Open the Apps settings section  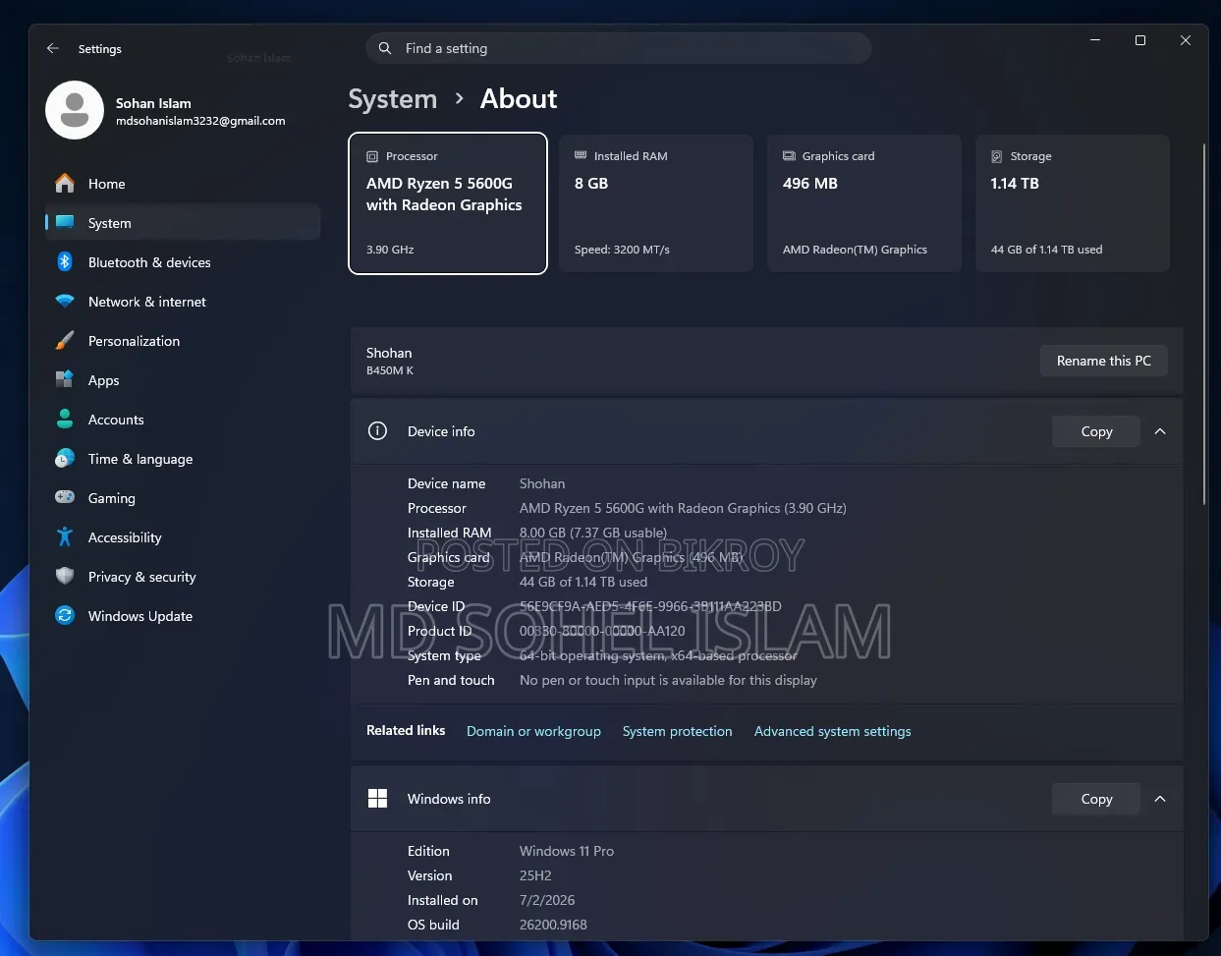[x=183, y=380]
